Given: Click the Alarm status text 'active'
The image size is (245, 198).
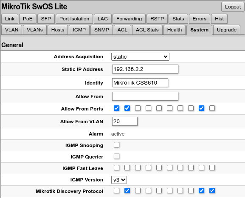Looking at the screenshot, I should pyautogui.click(x=118, y=134).
